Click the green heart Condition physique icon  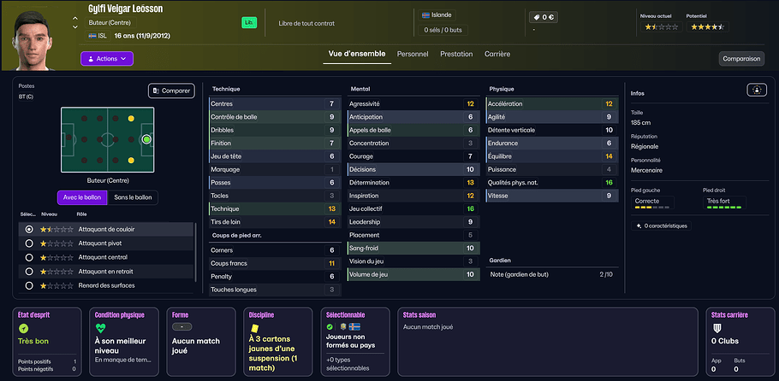tap(100, 327)
